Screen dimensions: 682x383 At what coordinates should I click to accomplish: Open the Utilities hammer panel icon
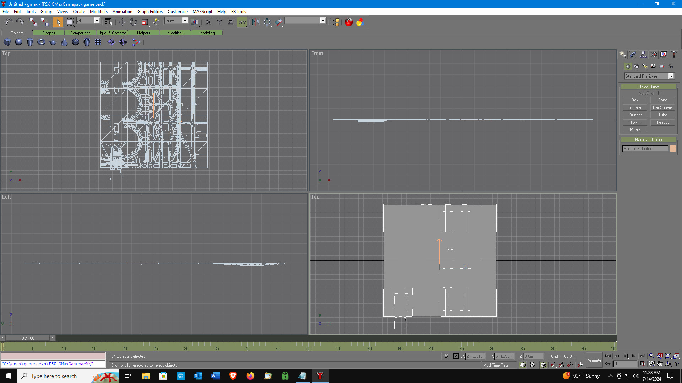[674, 55]
